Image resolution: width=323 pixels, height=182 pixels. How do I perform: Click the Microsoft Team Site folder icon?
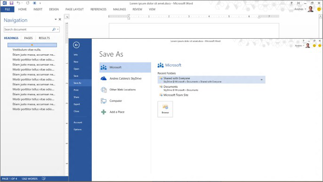pos(161,95)
